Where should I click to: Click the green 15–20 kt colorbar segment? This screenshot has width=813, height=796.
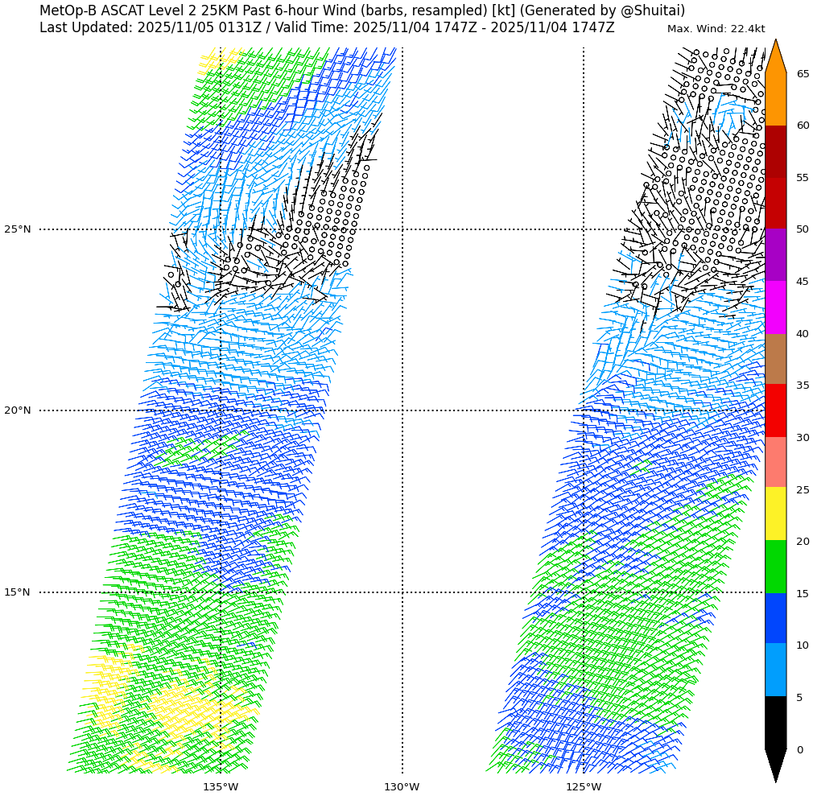tap(775, 567)
